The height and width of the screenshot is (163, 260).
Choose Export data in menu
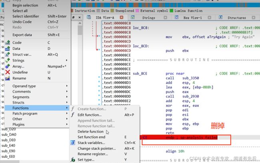(22, 35)
